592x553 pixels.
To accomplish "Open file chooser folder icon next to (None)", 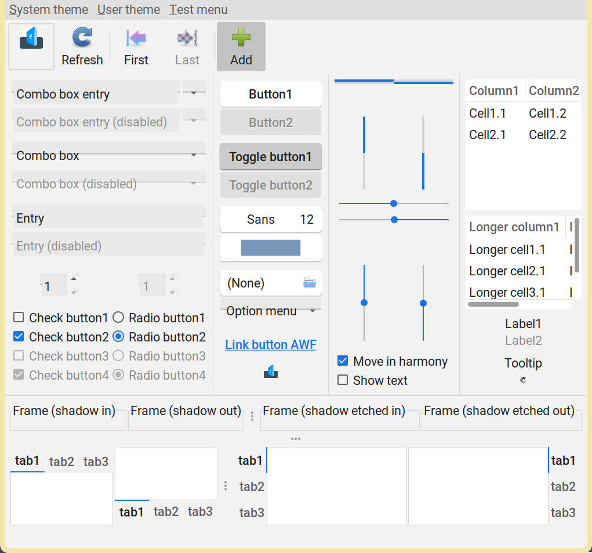I will (310, 283).
